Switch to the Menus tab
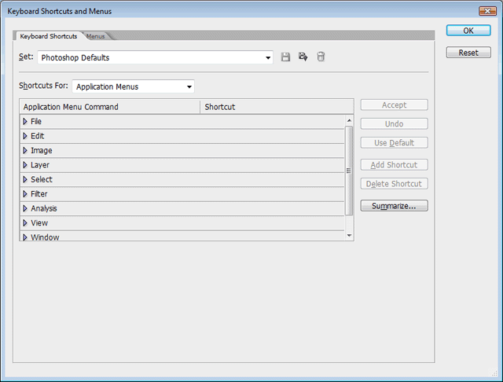 click(96, 36)
